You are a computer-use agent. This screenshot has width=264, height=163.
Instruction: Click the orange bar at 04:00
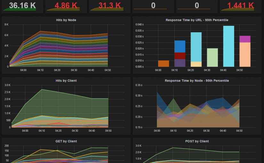164,63
